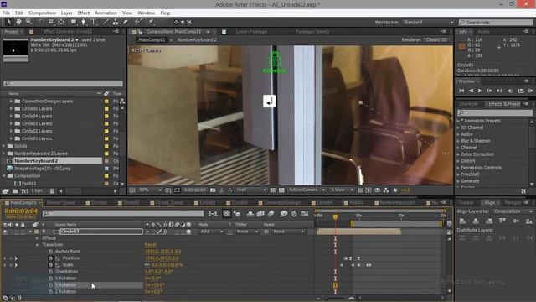Select the Roto Brush tool

[x=138, y=22]
